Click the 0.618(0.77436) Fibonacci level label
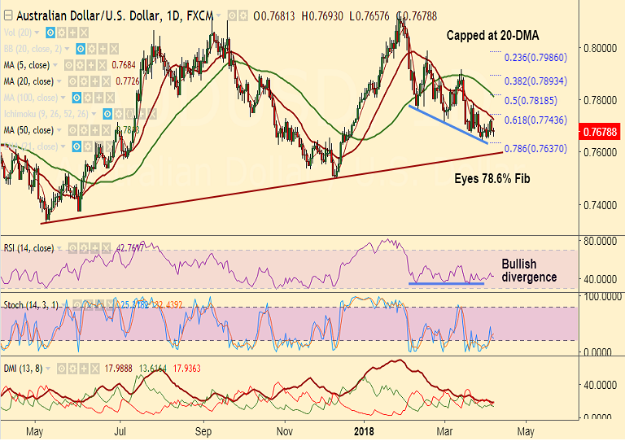 (535, 120)
